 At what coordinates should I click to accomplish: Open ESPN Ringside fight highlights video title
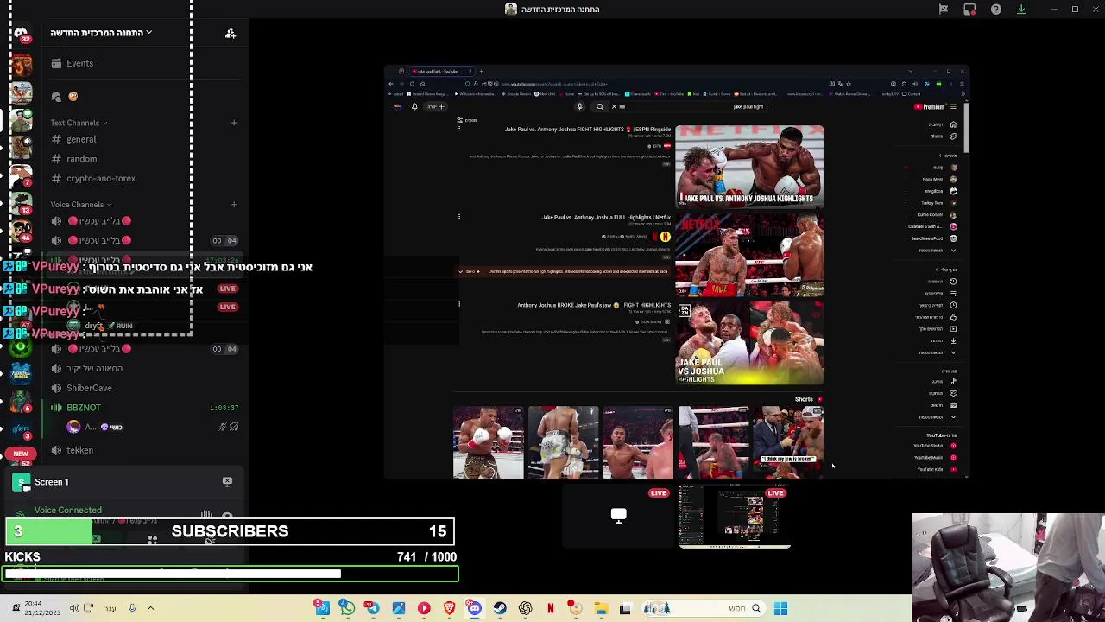pos(588,129)
